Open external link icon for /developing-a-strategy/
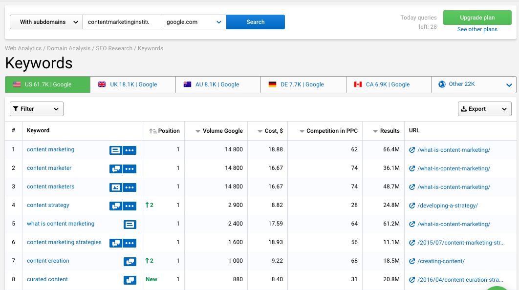 412,206
